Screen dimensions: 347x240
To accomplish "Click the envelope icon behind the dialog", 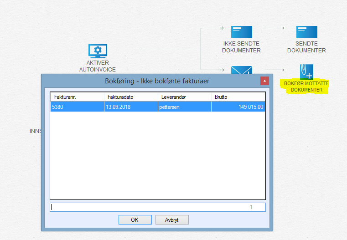I will pos(241,70).
